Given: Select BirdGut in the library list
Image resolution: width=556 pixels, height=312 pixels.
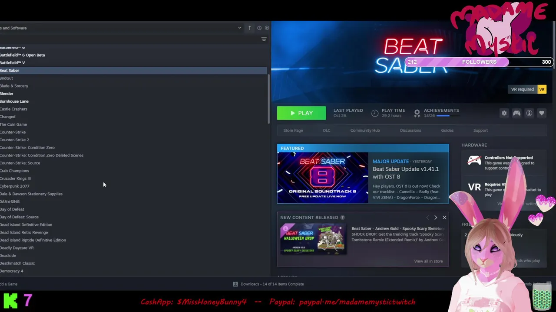Looking at the screenshot, I should pyautogui.click(x=133, y=78).
